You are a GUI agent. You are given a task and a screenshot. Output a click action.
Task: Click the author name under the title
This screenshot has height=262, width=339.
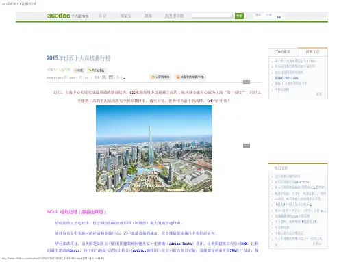(x=64, y=70)
